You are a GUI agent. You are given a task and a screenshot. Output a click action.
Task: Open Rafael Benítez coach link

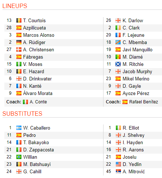pyautogui.click(x=143, y=102)
